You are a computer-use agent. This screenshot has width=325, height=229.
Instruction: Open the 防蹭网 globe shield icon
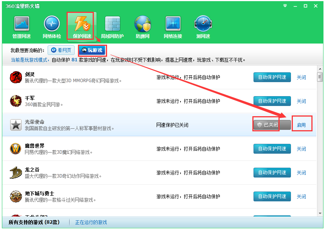click(143, 27)
